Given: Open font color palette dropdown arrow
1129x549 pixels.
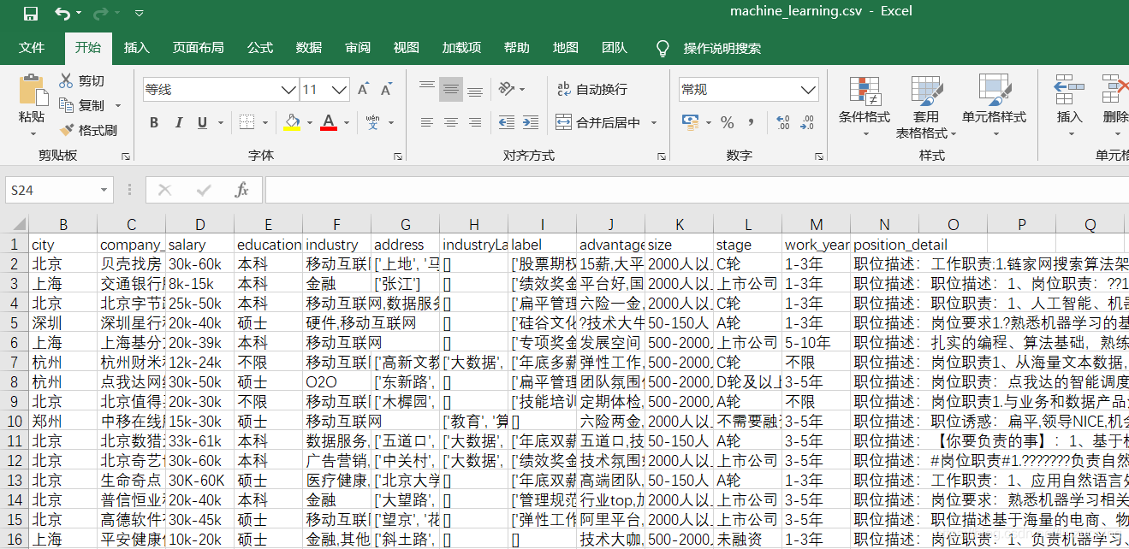Looking at the screenshot, I should [346, 122].
